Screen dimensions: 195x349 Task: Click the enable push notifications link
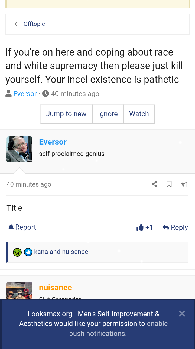pyautogui.click(x=157, y=324)
